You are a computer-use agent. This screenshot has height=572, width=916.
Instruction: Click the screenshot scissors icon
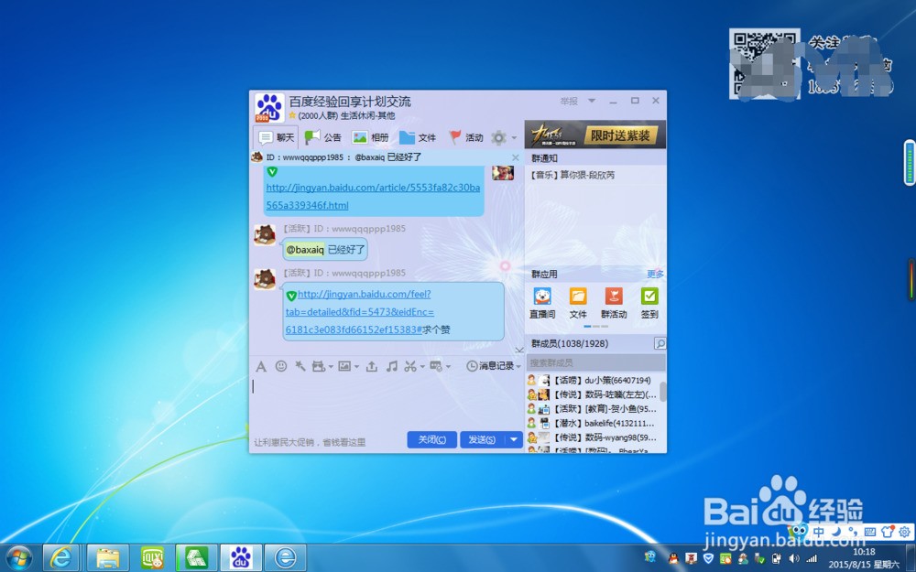410,366
